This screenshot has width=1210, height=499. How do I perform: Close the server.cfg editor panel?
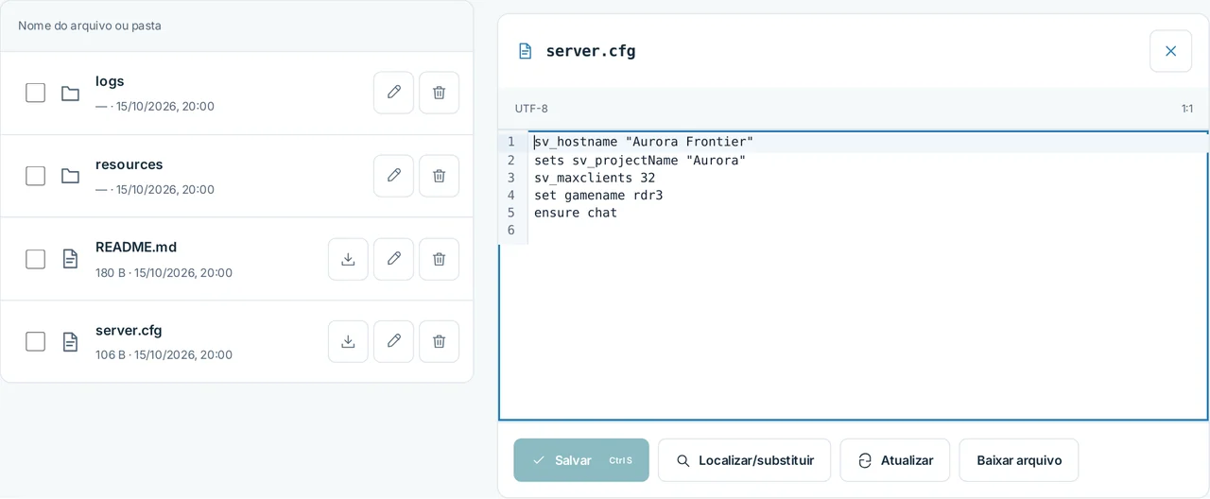[x=1170, y=51]
